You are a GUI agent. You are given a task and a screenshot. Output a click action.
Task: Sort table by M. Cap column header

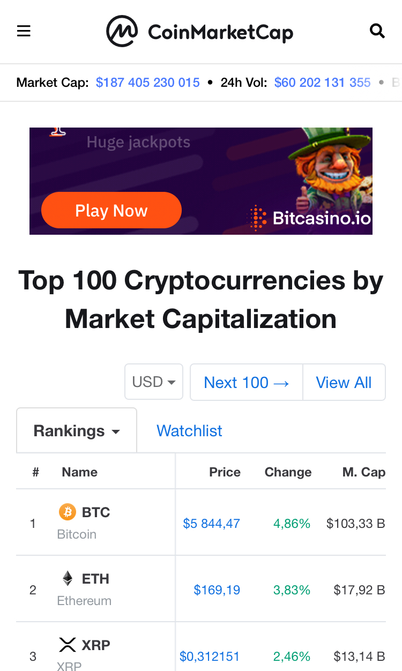pyautogui.click(x=363, y=472)
